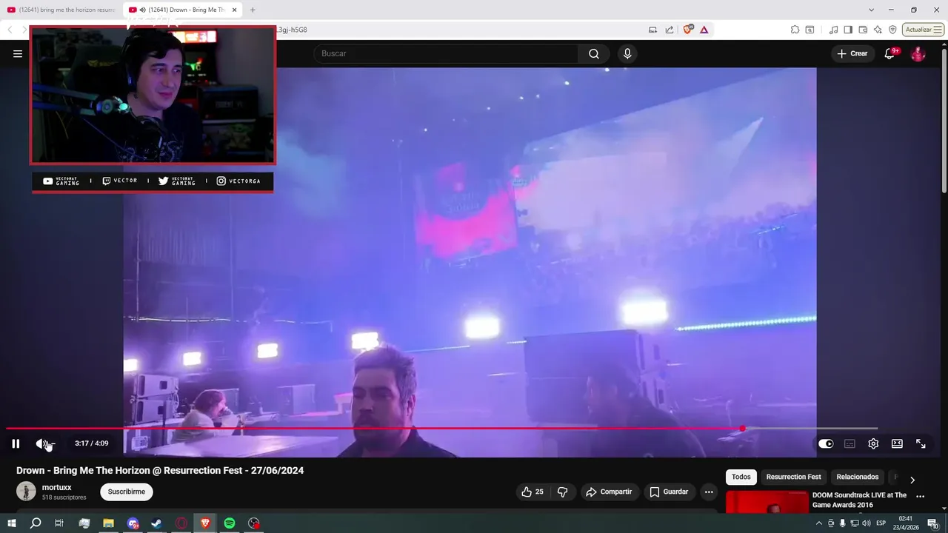Screen dimensions: 948x533
Task: Open the player settings gear
Action: [873, 443]
